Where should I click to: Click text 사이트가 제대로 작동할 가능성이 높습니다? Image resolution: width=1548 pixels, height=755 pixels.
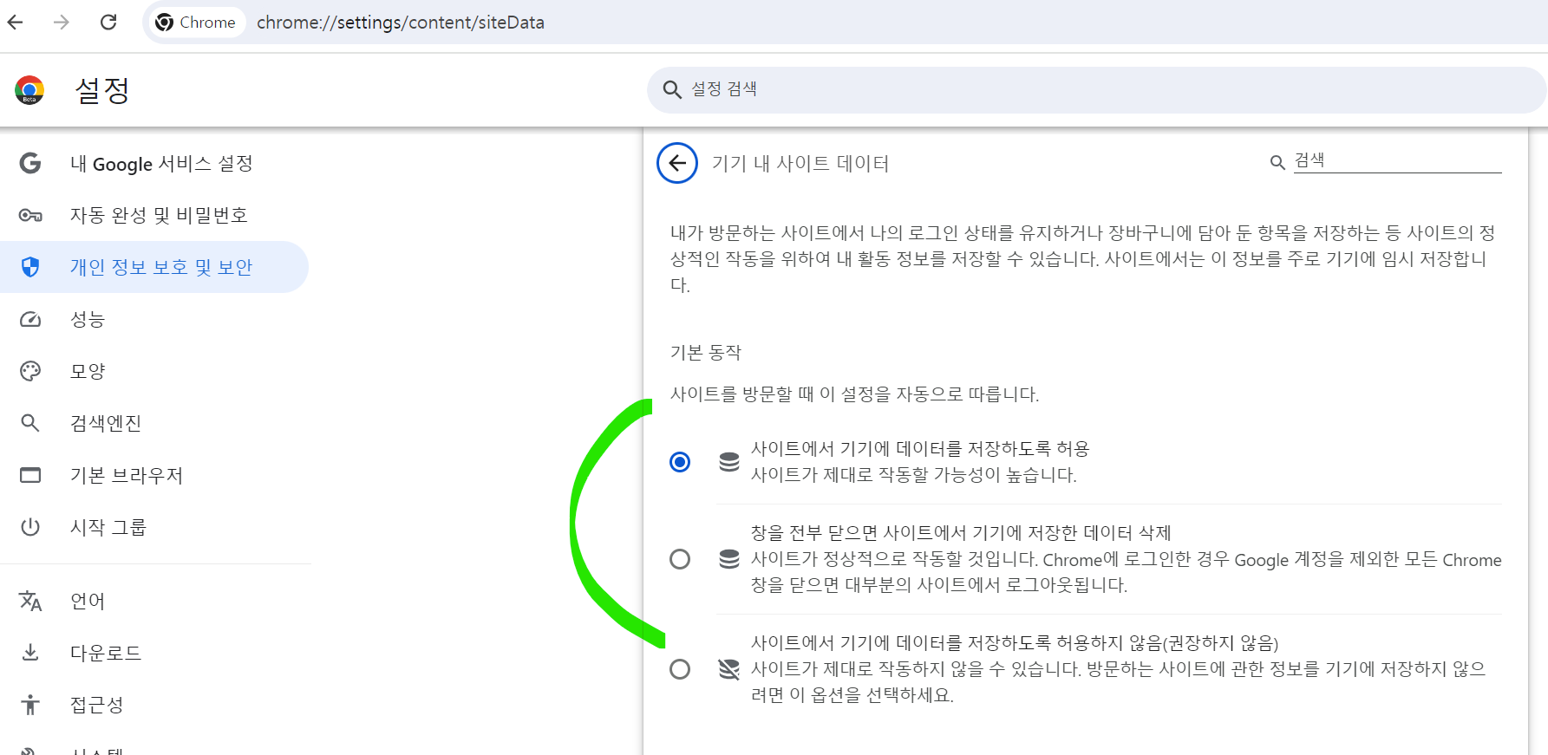coord(914,475)
